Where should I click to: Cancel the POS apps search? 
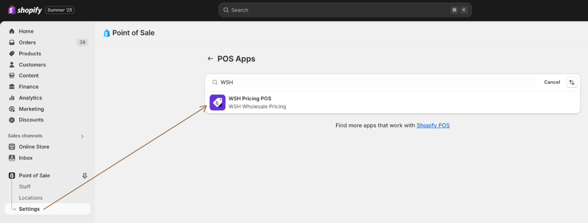pos(552,82)
